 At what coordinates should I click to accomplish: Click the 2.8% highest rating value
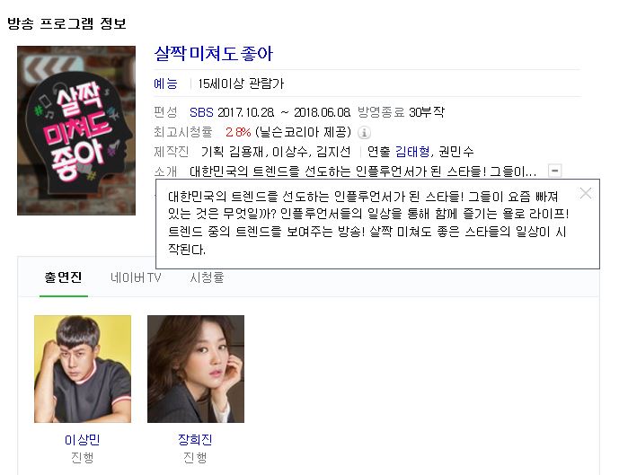[x=238, y=132]
